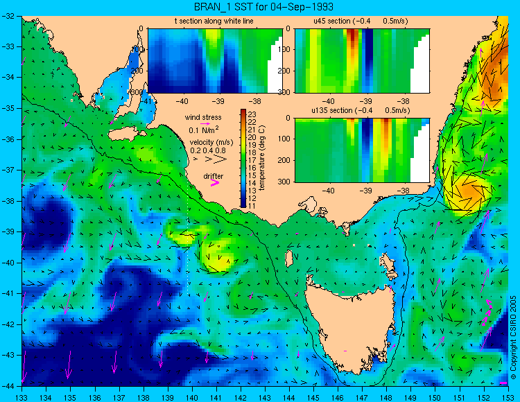The height and width of the screenshot is (402, 520).
Task: Click longitude axis label 145
Action: point(313,398)
